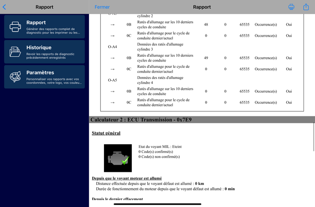Screen dimensions: 315x207
Task: Click the printer icon on the Rapport card
Action: (x=15, y=27)
